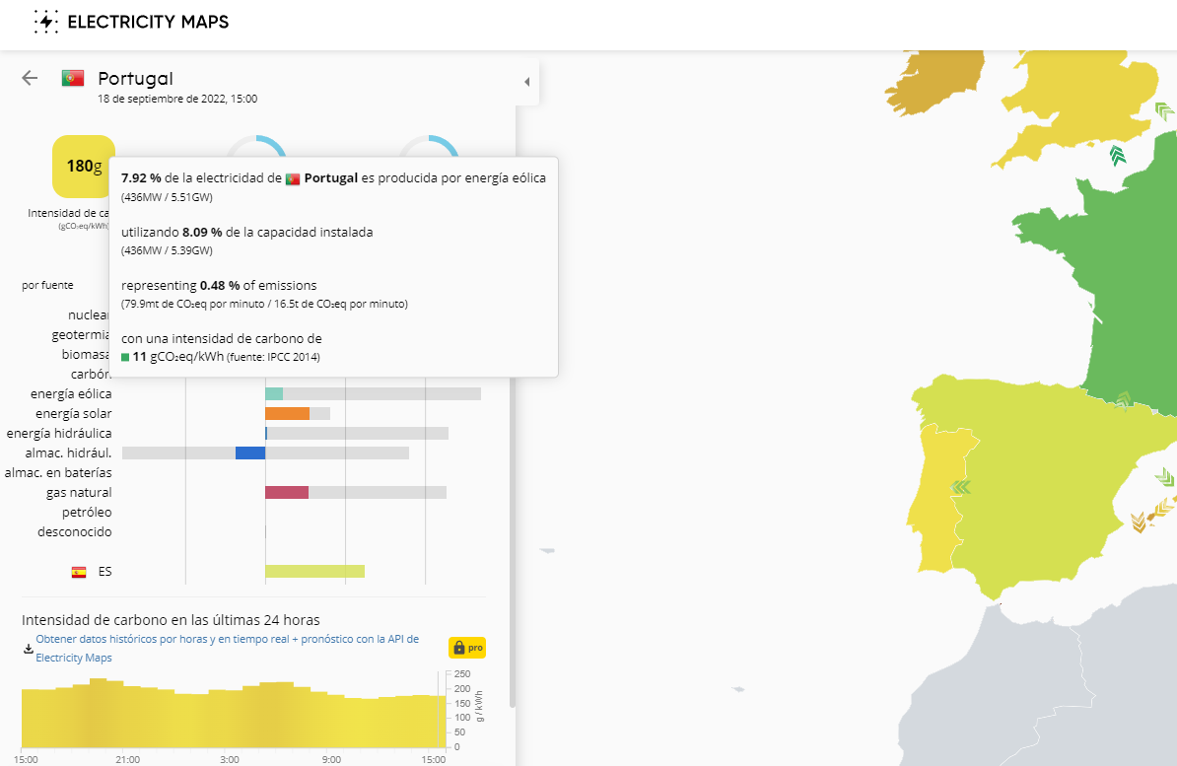
Task: Click the first blue circular gauge
Action: (256, 147)
